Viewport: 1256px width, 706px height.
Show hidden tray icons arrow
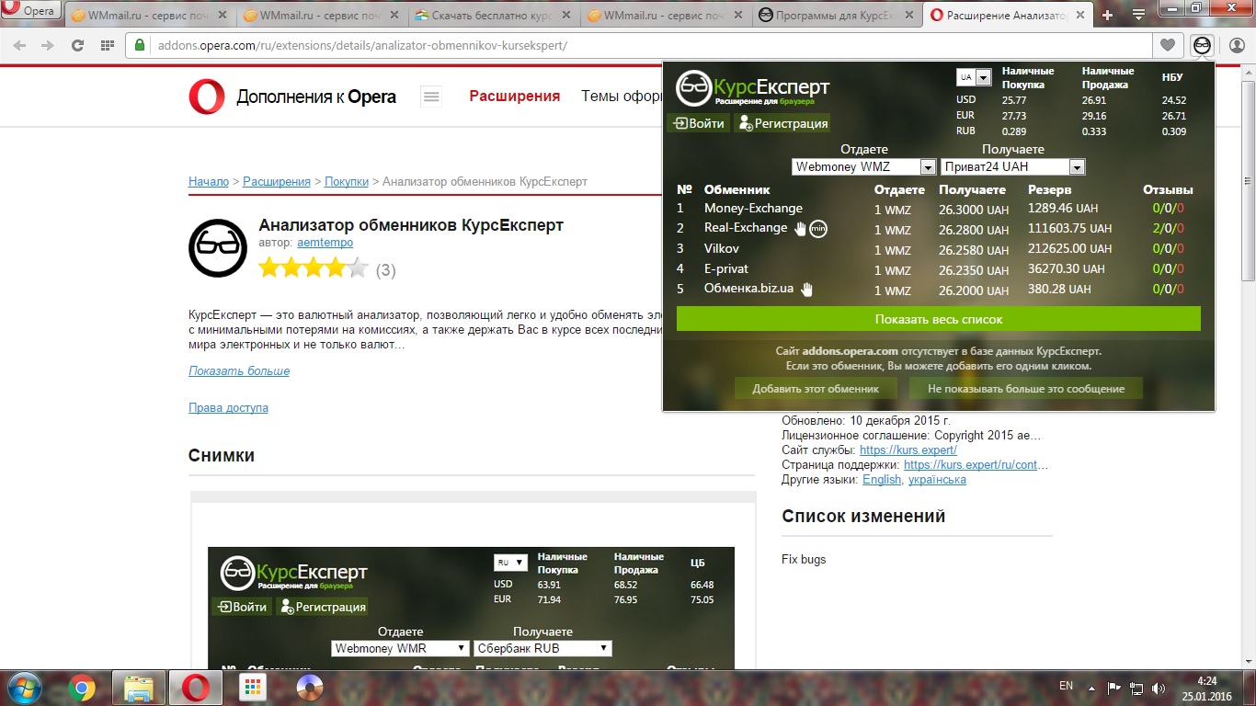point(1091,688)
